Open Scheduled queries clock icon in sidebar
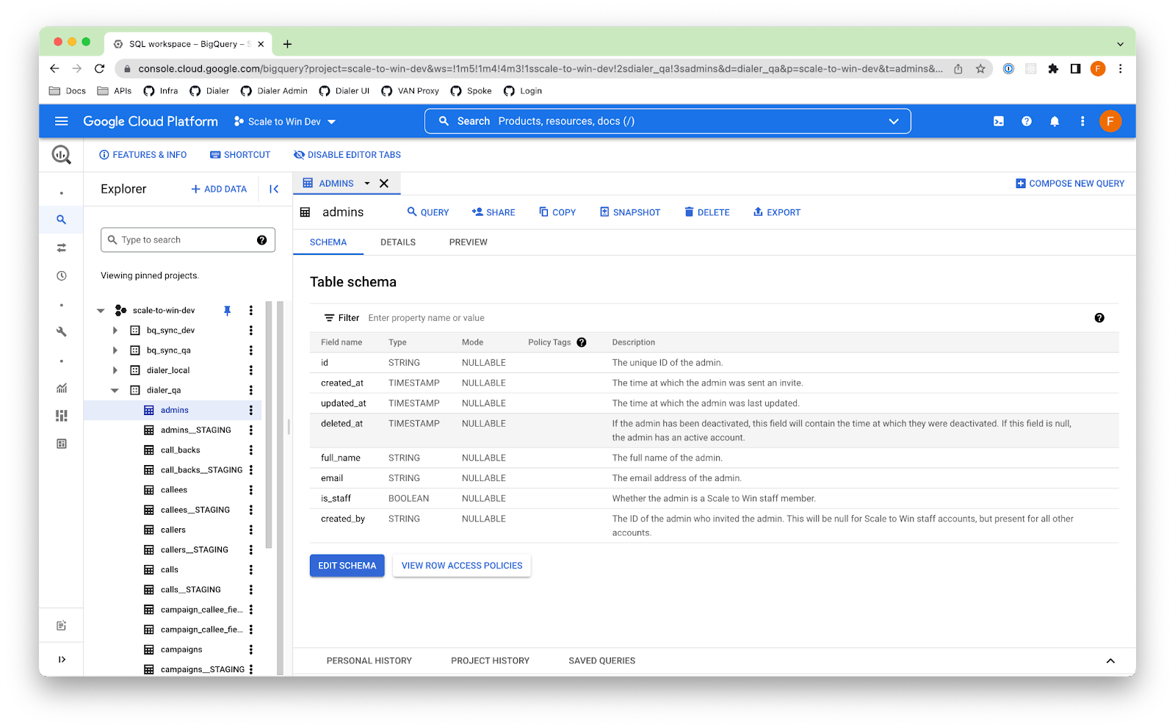The width and height of the screenshot is (1175, 728). point(62,275)
